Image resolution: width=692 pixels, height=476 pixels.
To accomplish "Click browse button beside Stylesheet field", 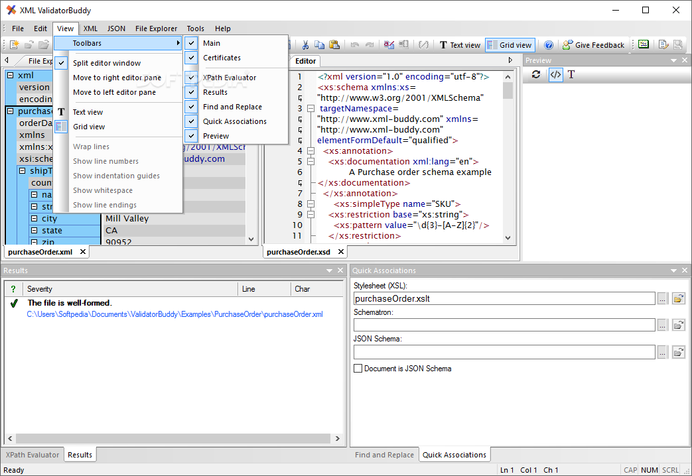I will pyautogui.click(x=662, y=298).
